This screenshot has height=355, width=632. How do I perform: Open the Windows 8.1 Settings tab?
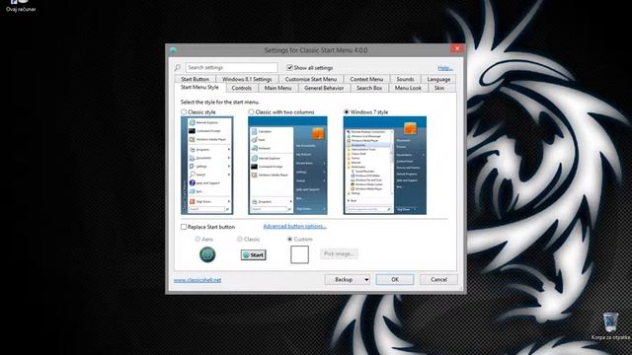247,79
